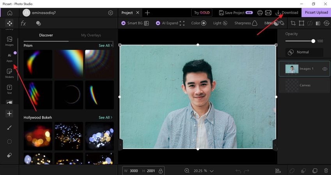This screenshot has height=175, width=331.
Task: Click See All for Hollywood Bokeh
Action: pyautogui.click(x=105, y=117)
